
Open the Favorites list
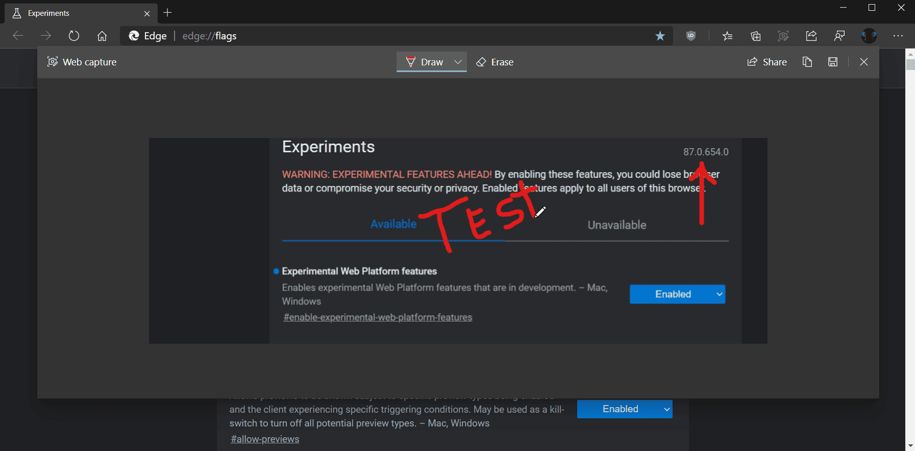click(728, 36)
